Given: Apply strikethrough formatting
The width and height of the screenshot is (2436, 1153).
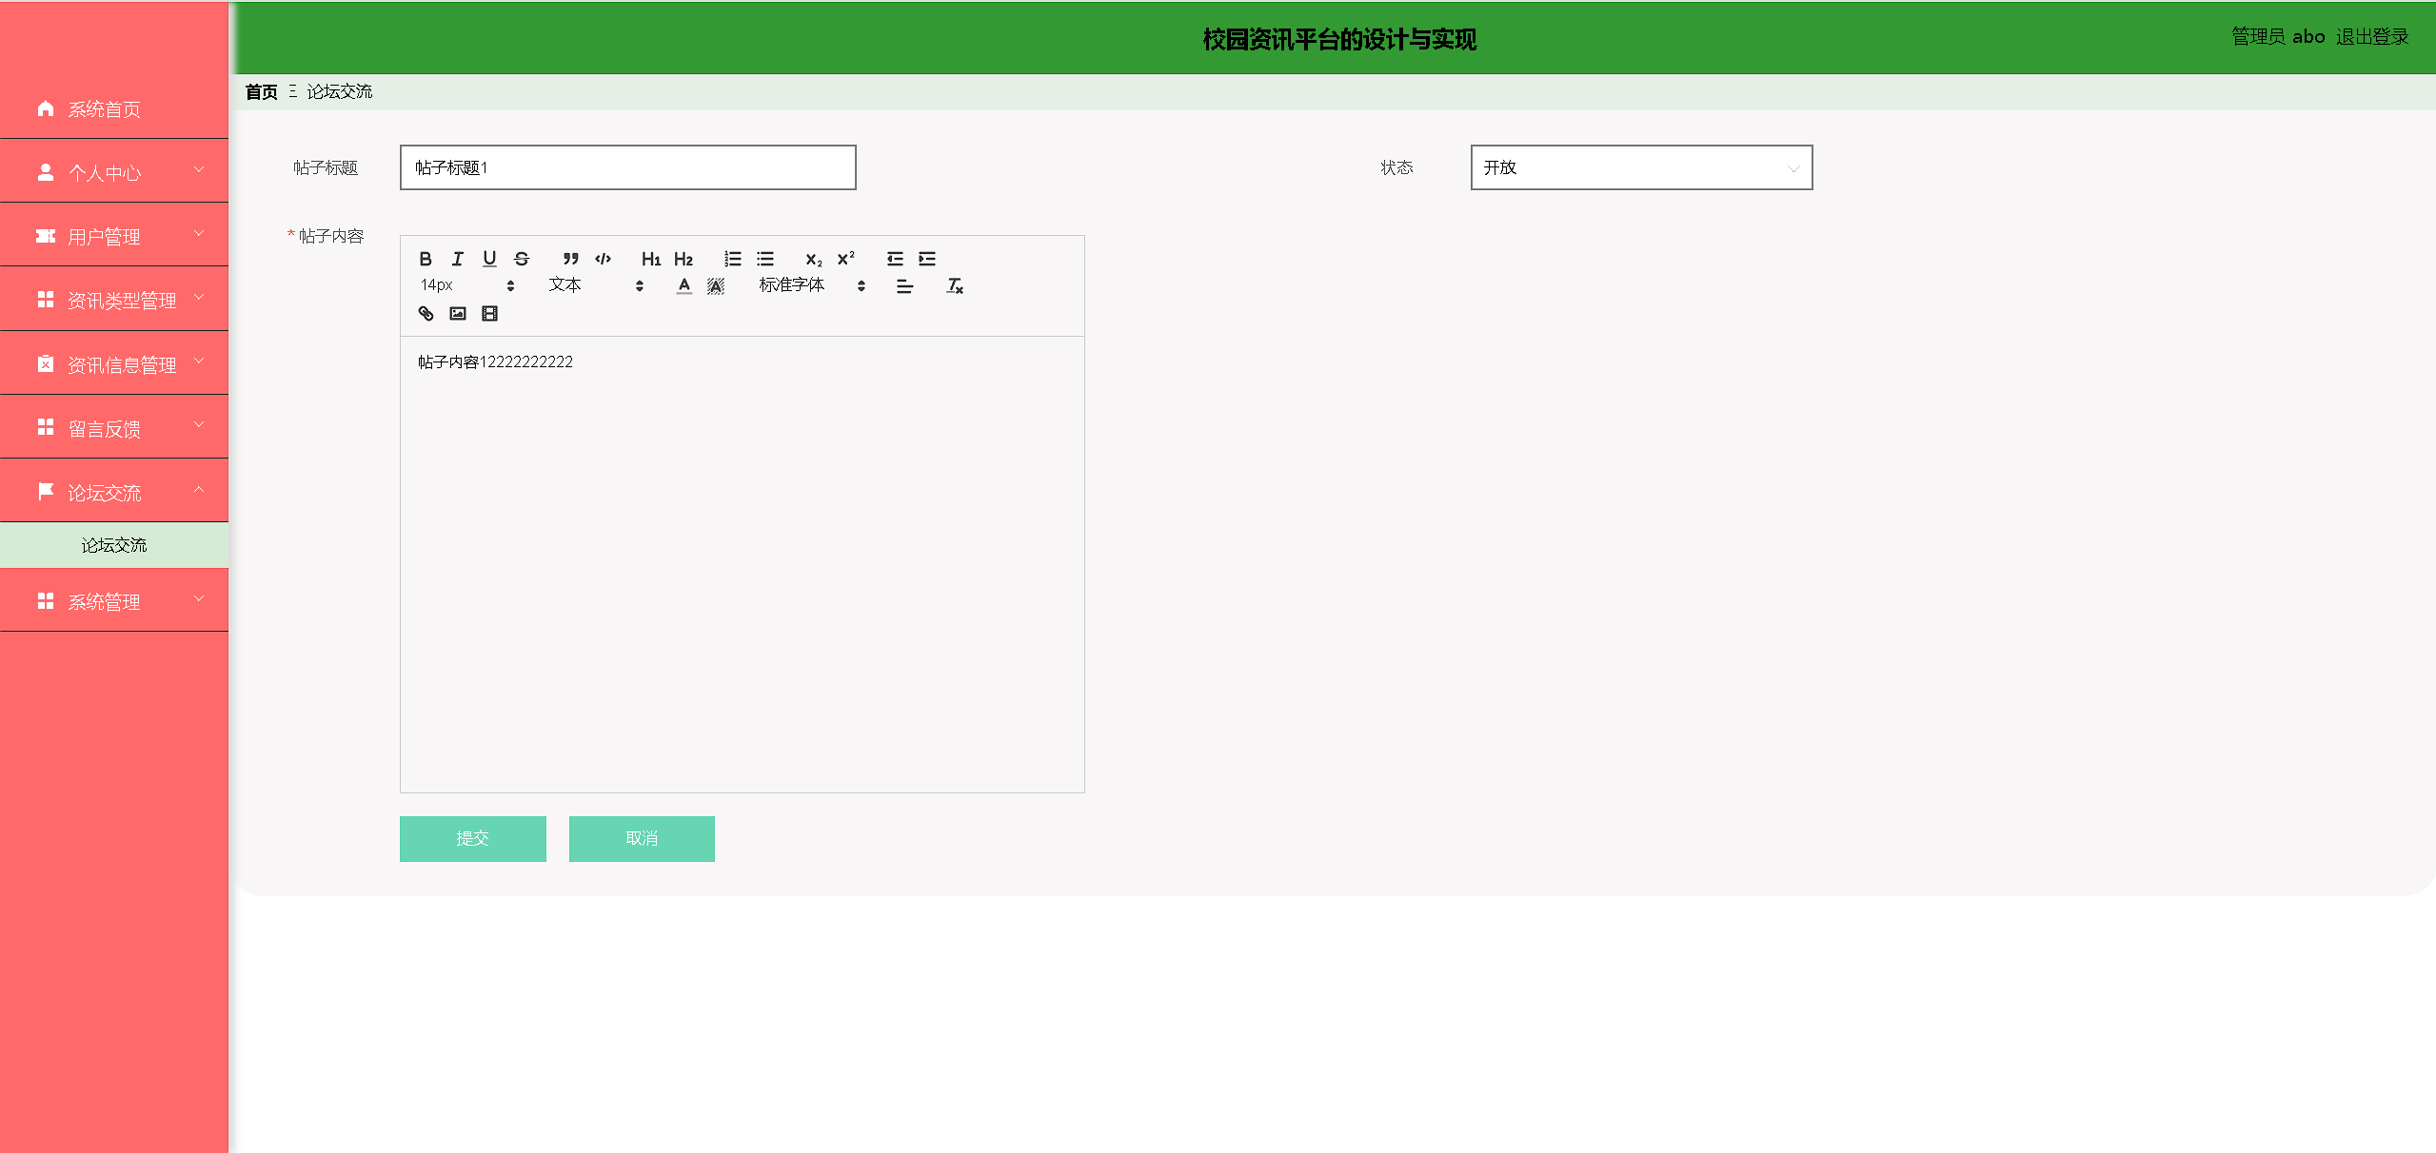Looking at the screenshot, I should coord(521,258).
